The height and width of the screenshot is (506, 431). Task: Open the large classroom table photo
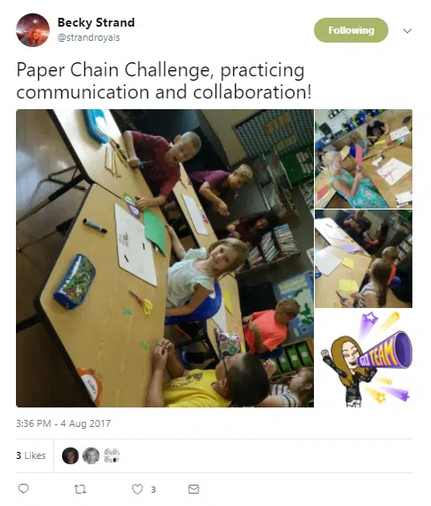point(165,258)
